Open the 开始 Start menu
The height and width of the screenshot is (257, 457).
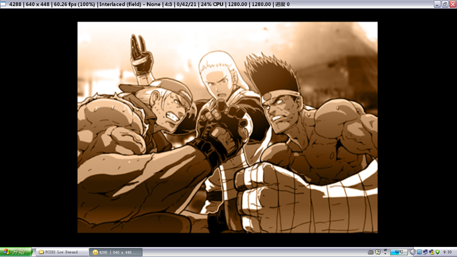coord(16,252)
